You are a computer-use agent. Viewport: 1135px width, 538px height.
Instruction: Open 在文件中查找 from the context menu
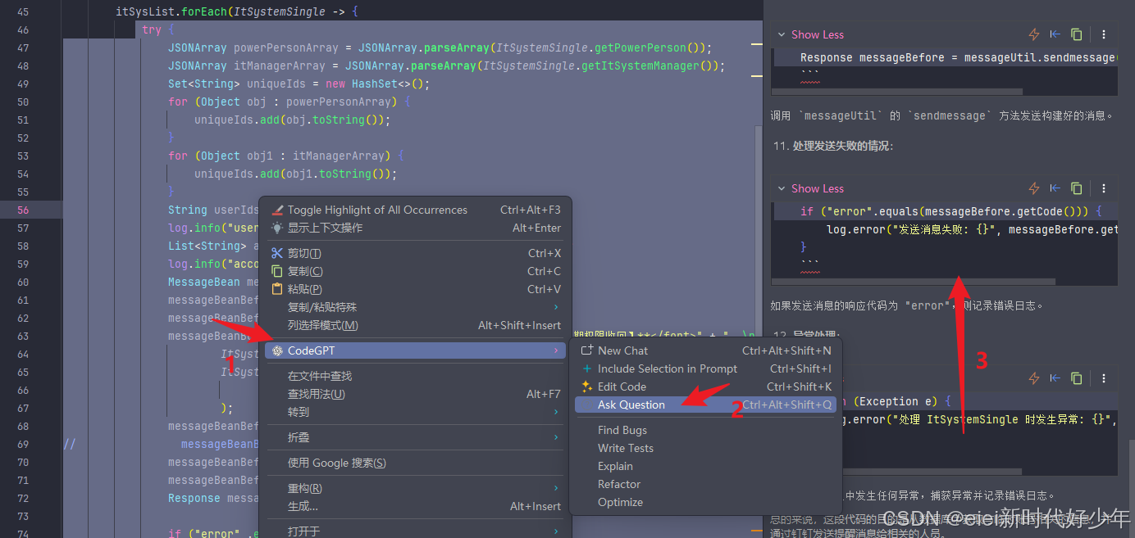(x=415, y=376)
